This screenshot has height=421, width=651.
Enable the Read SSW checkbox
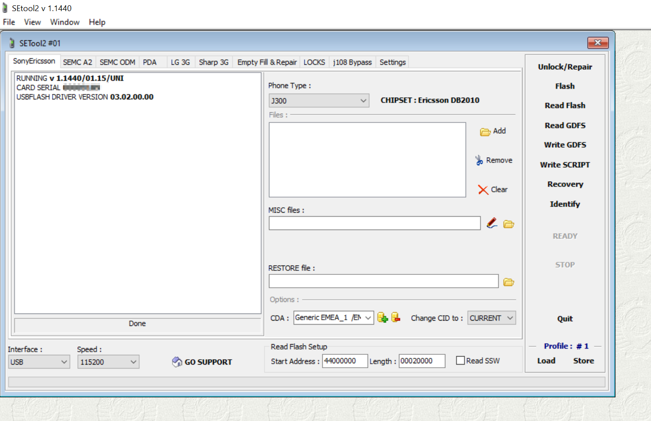pos(460,361)
